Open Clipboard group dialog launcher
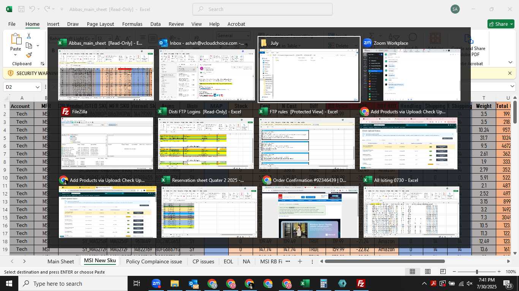This screenshot has height=291, width=519. pyautogui.click(x=43, y=64)
